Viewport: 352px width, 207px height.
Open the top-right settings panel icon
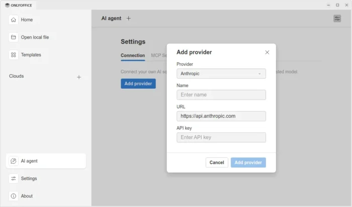pos(337,19)
